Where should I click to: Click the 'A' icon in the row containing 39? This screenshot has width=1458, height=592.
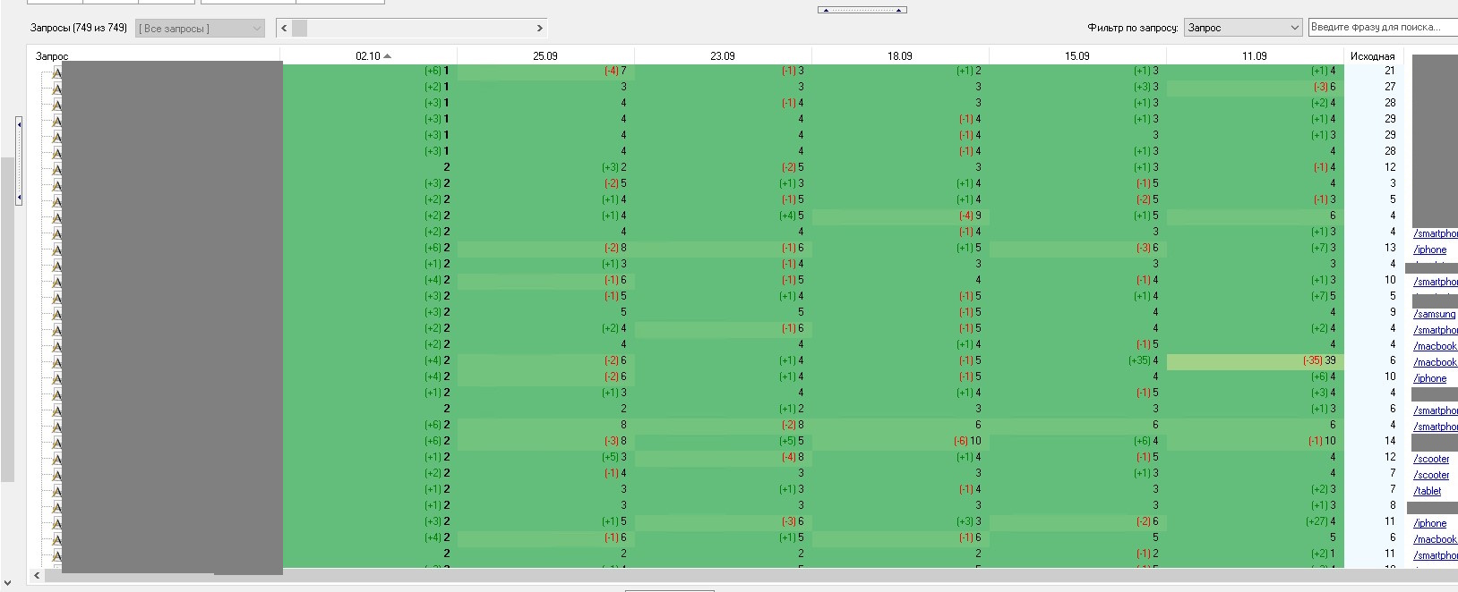click(x=56, y=361)
